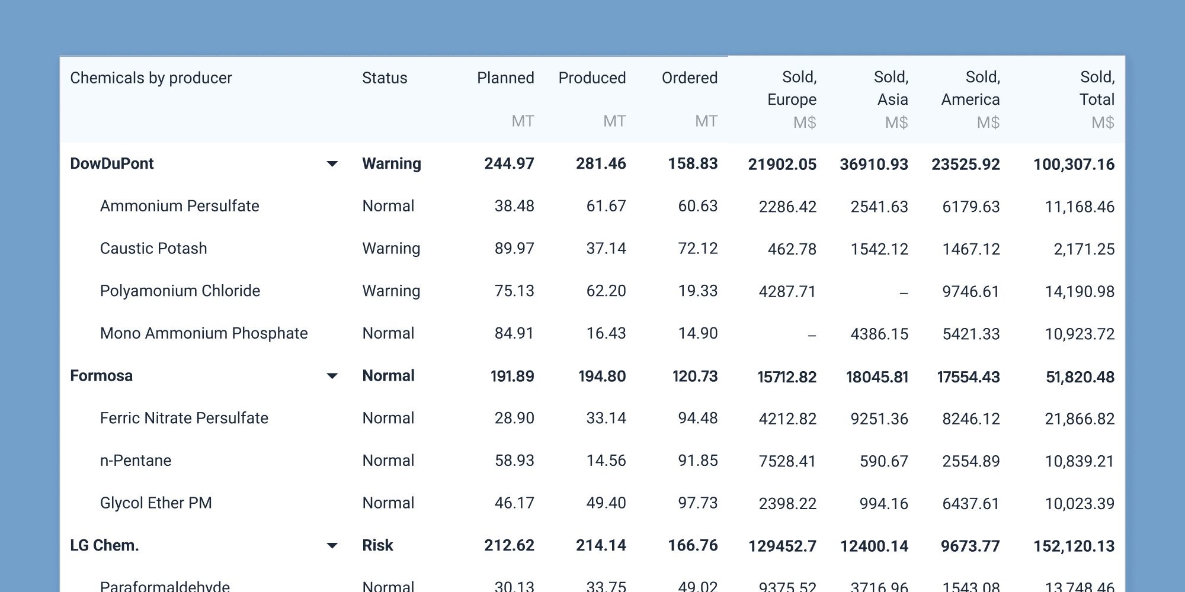Click the Ordered column header
Image resolution: width=1185 pixels, height=592 pixels.
[690, 78]
